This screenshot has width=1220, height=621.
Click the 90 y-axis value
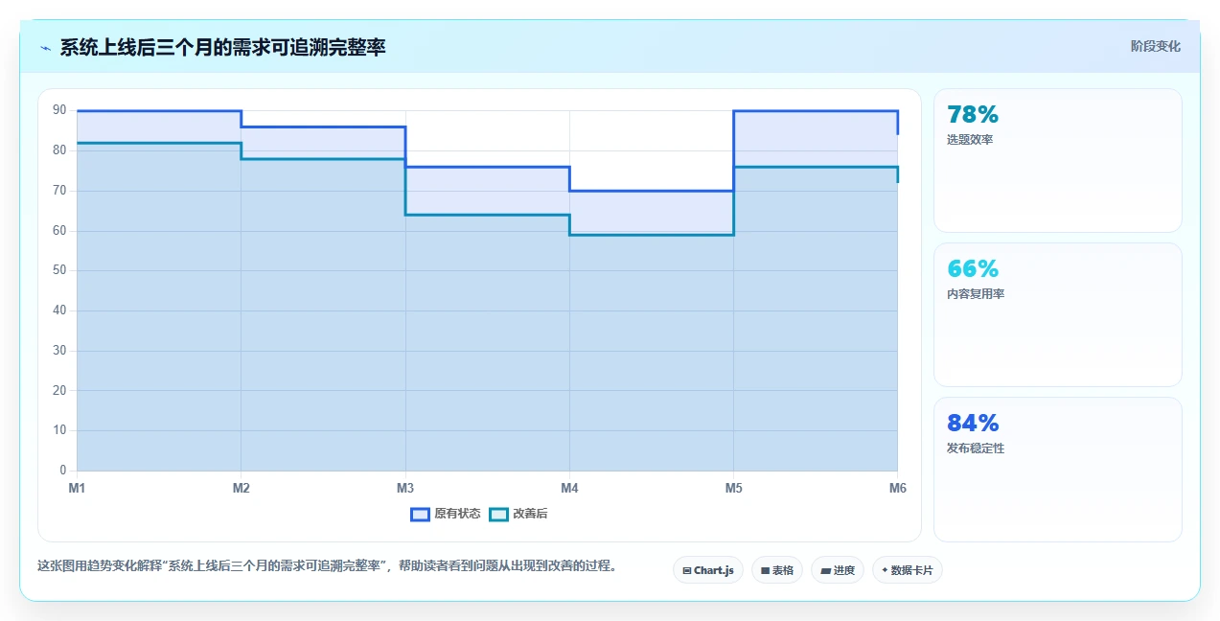click(x=59, y=110)
